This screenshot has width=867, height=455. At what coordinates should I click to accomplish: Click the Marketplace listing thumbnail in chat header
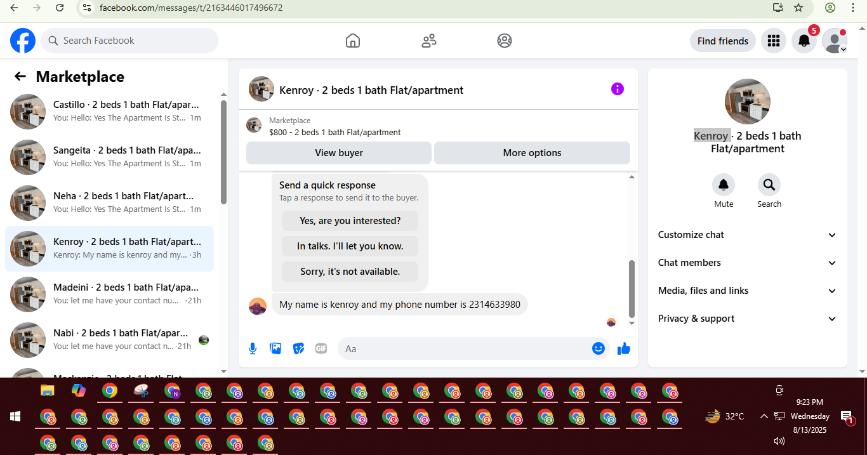(254, 125)
